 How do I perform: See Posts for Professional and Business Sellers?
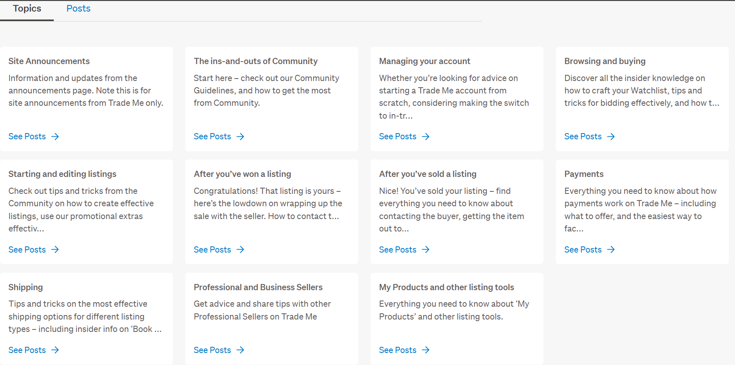[213, 350]
